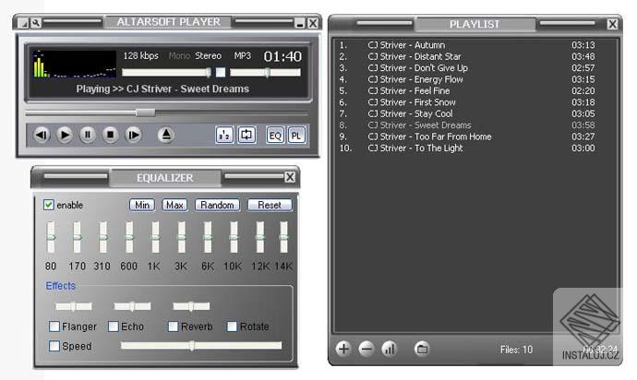The image size is (637, 380).
Task: Enable the Rotate effect
Action: pyautogui.click(x=232, y=327)
